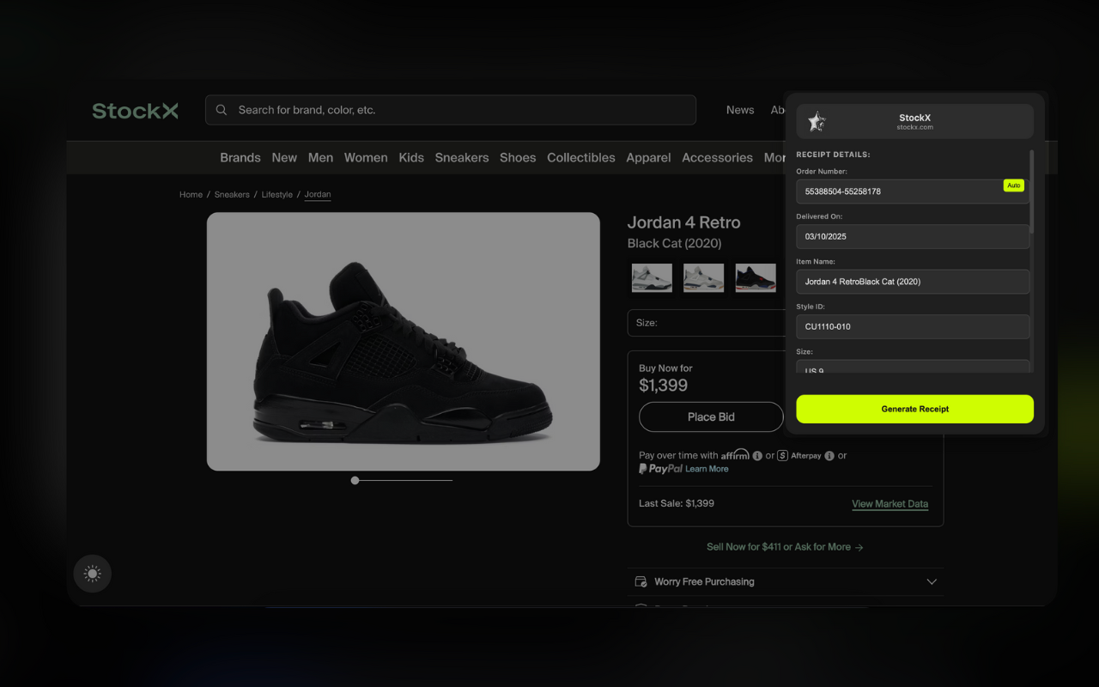Click the search magnifier icon

click(x=222, y=110)
